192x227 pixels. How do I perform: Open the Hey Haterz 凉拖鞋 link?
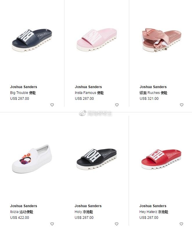(x=154, y=212)
